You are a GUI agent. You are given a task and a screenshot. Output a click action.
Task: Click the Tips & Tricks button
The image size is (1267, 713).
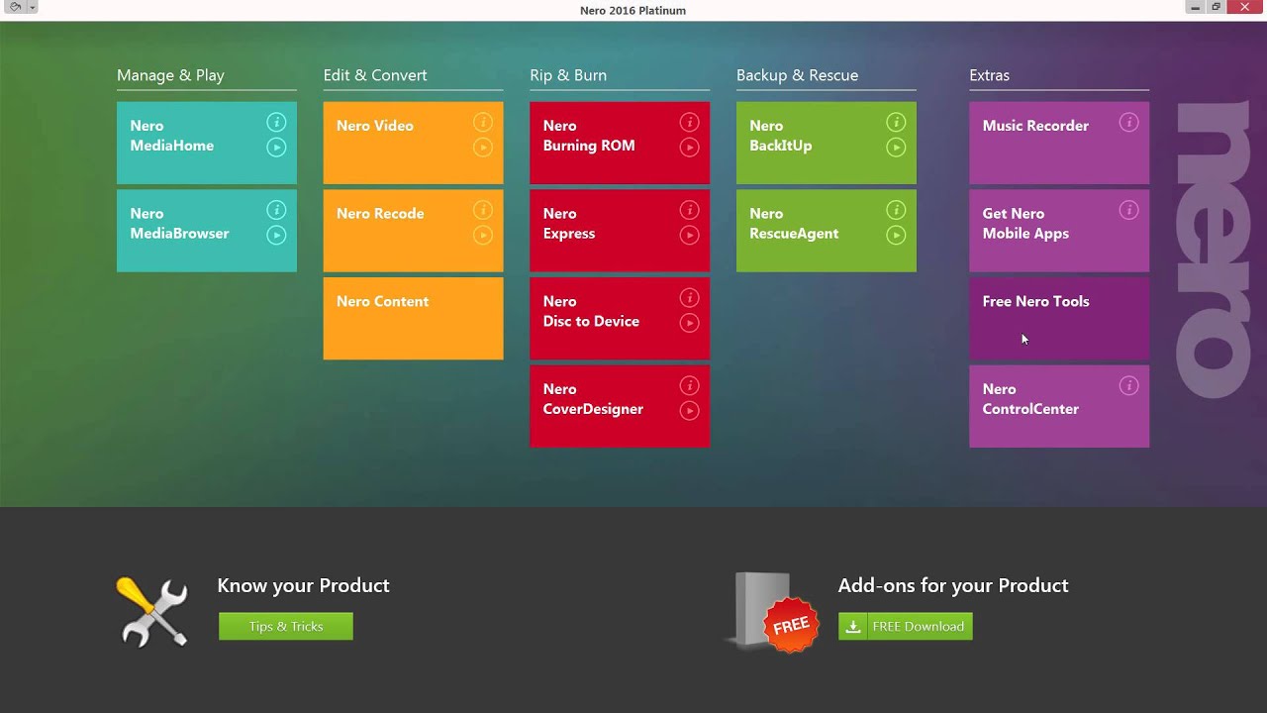pos(286,626)
